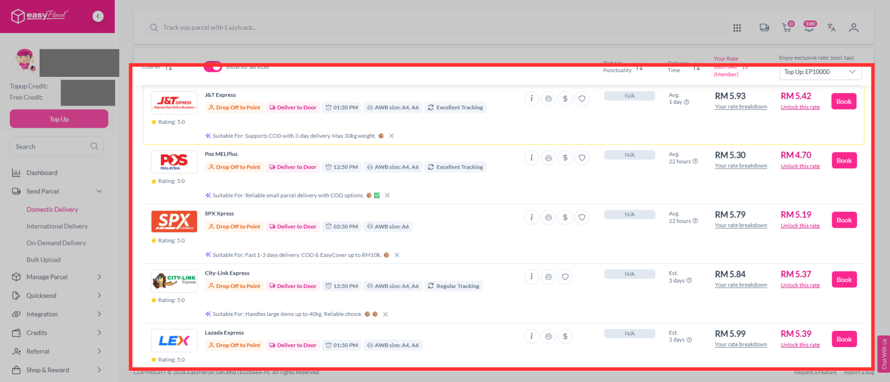Click the printer icon for Pos MELPlus
This screenshot has width=890, height=382.
[x=548, y=157]
